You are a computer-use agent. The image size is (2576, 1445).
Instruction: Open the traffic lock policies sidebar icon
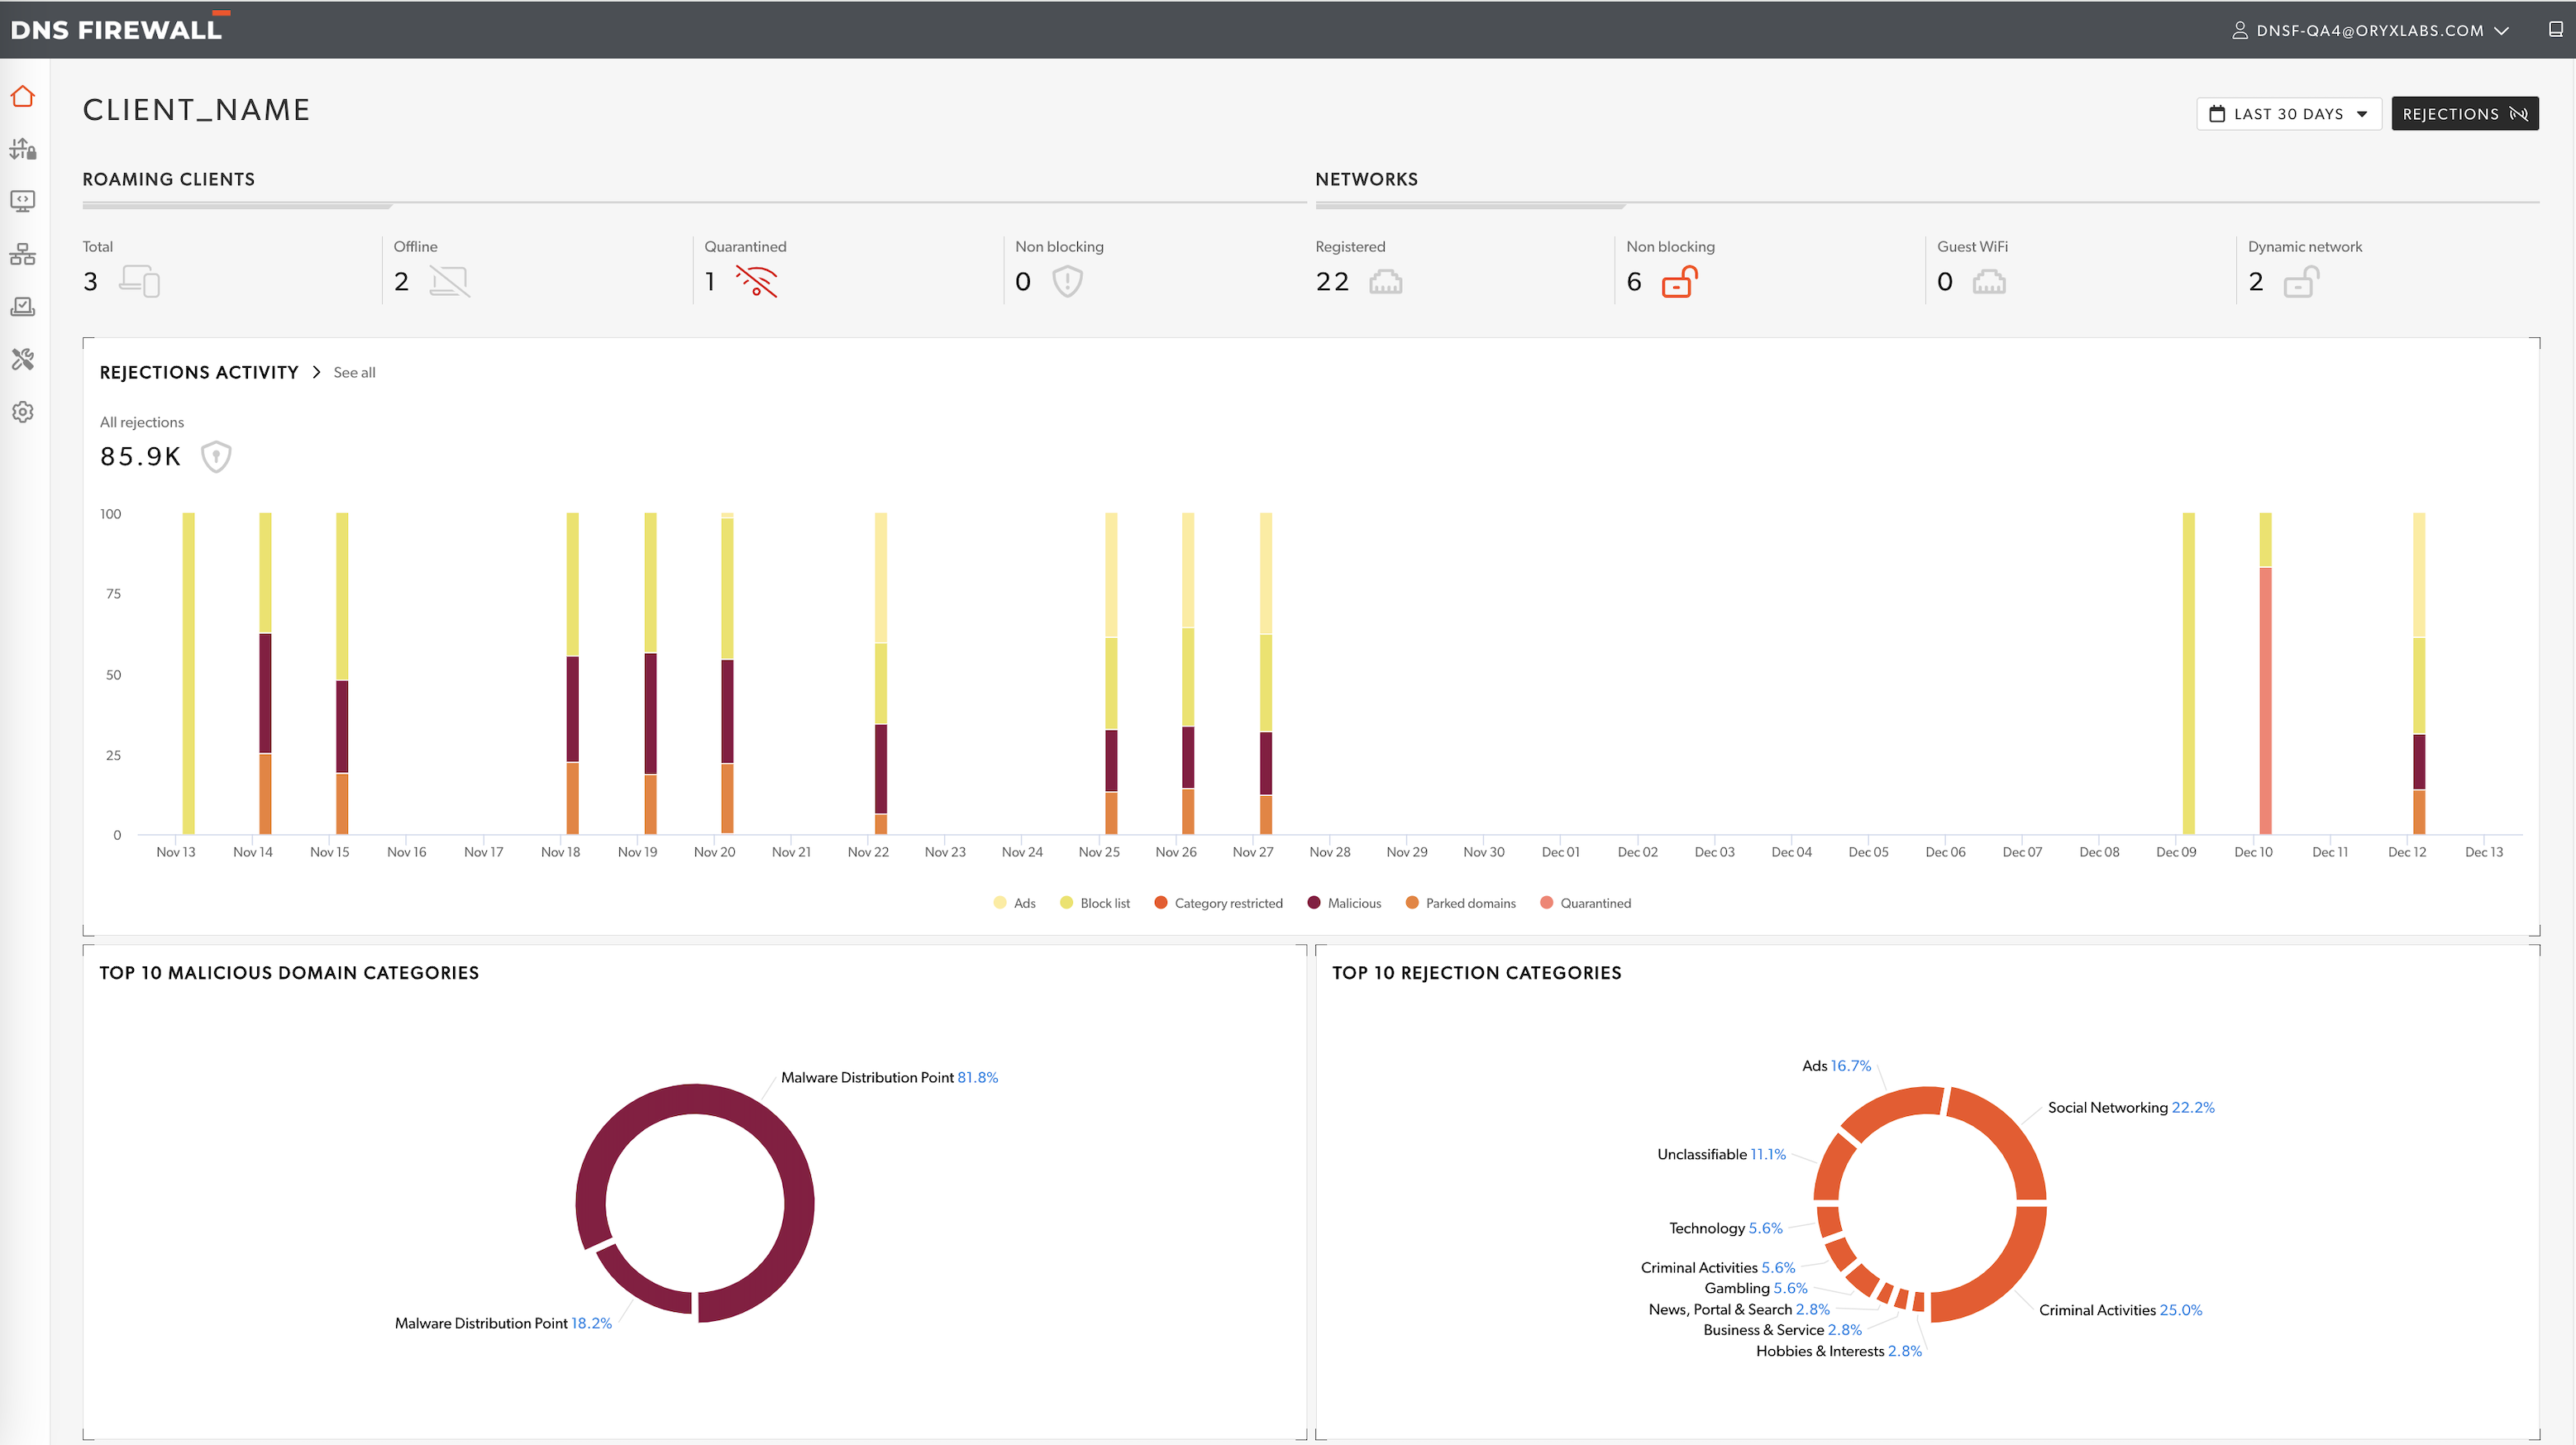pos(23,150)
